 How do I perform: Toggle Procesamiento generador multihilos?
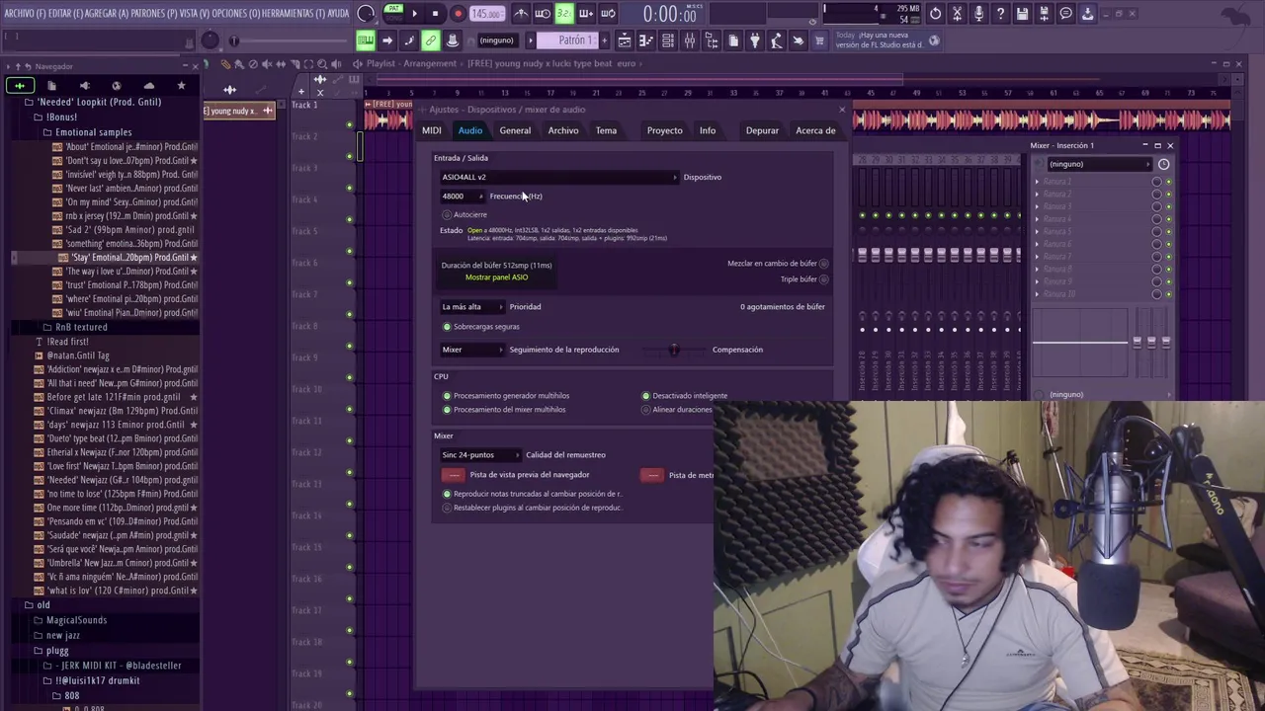coord(447,396)
